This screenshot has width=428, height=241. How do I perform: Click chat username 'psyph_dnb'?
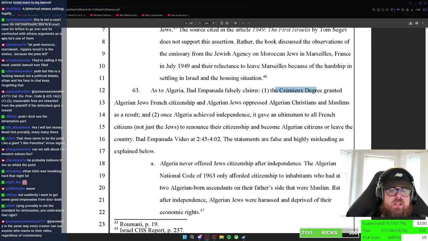click(13, 182)
